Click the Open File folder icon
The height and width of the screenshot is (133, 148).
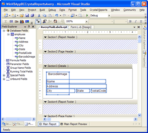pos(22,16)
